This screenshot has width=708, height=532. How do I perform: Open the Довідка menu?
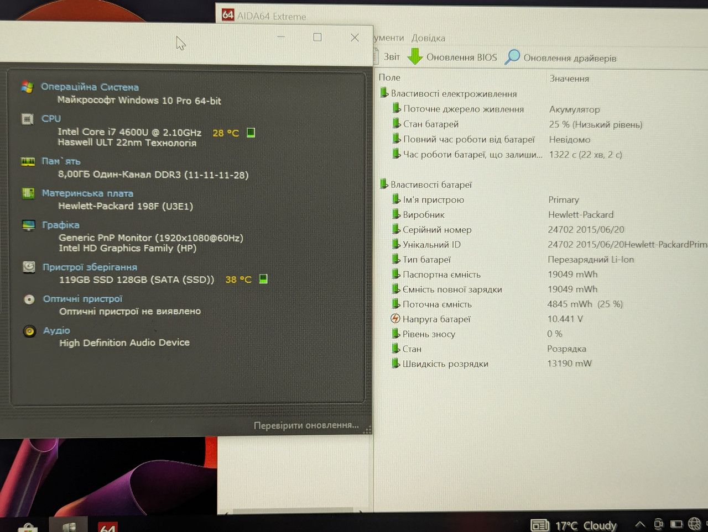coord(428,38)
